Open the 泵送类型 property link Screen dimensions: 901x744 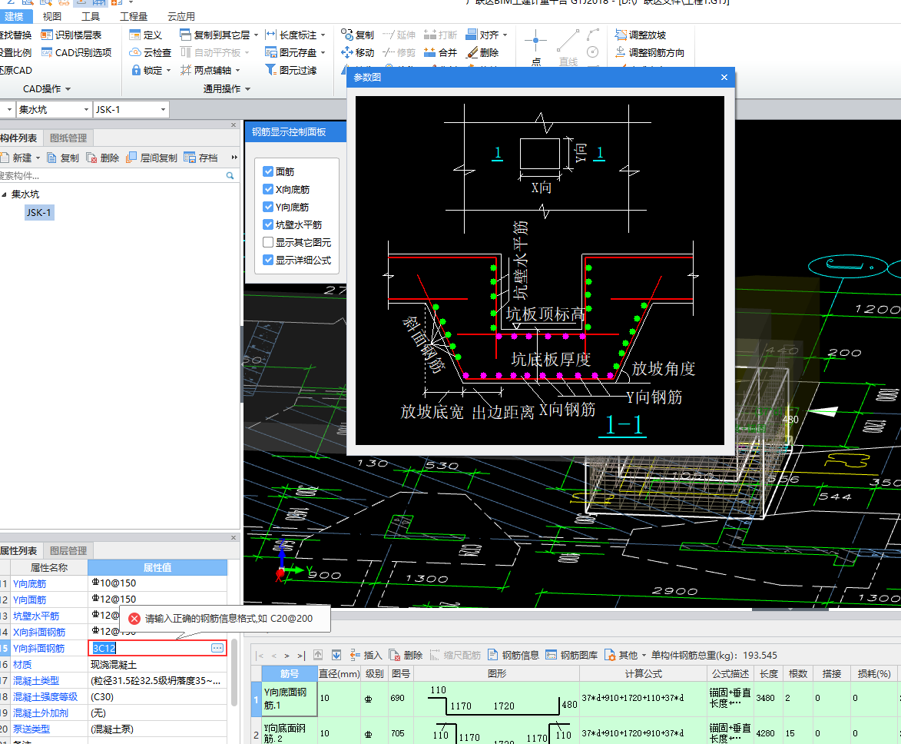[x=31, y=729]
